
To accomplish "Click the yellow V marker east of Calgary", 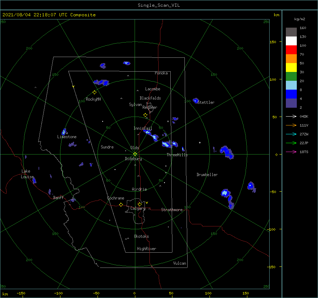I will pos(147,203).
